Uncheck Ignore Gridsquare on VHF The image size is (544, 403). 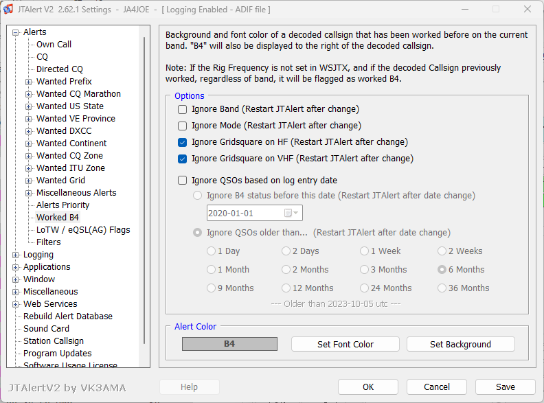click(x=182, y=159)
